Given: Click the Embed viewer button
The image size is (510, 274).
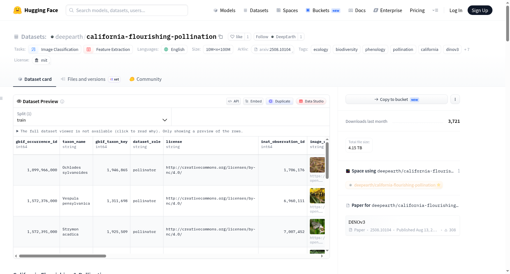Looking at the screenshot, I should 253,101.
